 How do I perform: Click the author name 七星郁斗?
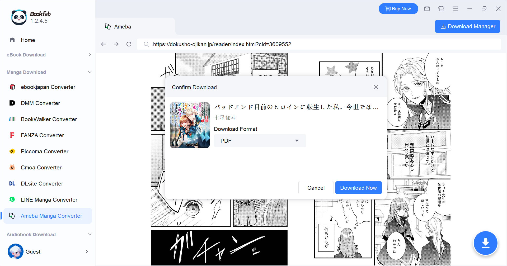pos(225,118)
